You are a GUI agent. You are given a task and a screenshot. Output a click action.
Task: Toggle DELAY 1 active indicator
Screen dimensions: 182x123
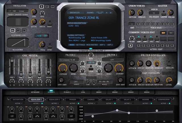(115, 103)
